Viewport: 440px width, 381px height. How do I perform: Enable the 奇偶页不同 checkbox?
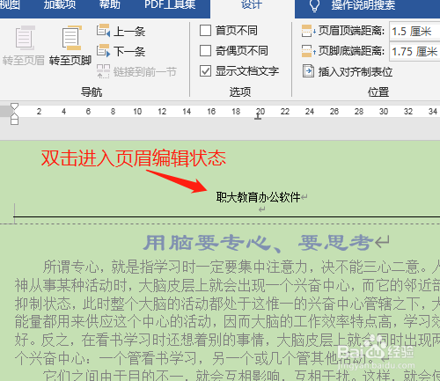pyautogui.click(x=205, y=51)
